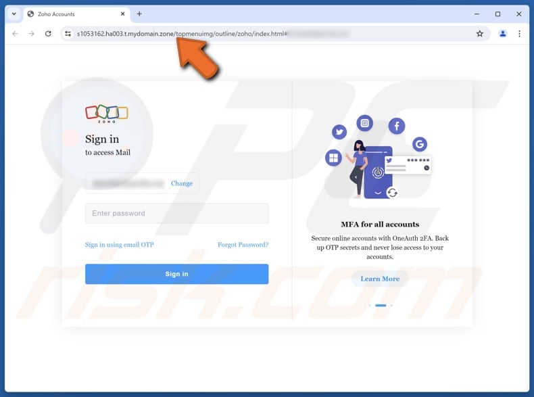Viewport: 534px width, 397px height.
Task: Click the Windows icon in illustration
Action: click(333, 158)
